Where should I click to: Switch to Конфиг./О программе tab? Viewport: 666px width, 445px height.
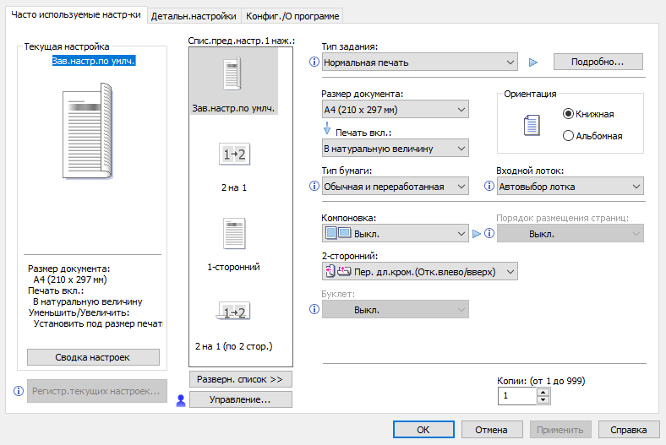point(292,16)
